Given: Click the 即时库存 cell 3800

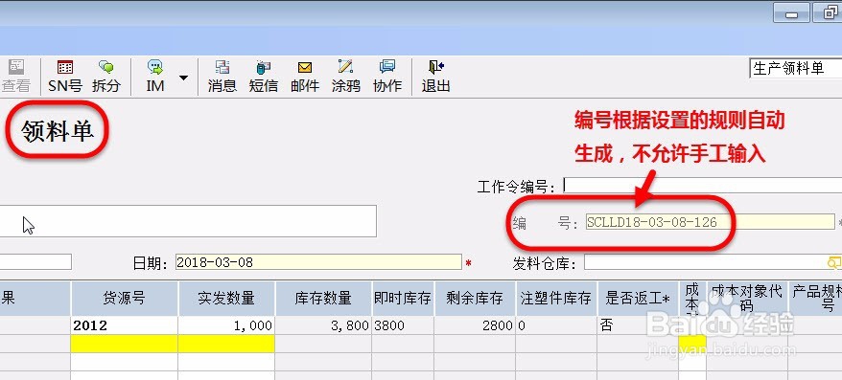Looking at the screenshot, I should [x=403, y=325].
